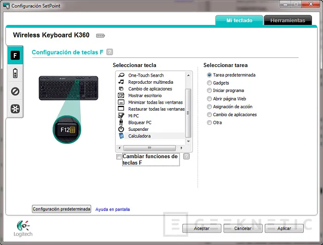Switch to the Mi teclado tab
Image resolution: width=323 pixels, height=245 pixels.
(x=239, y=20)
